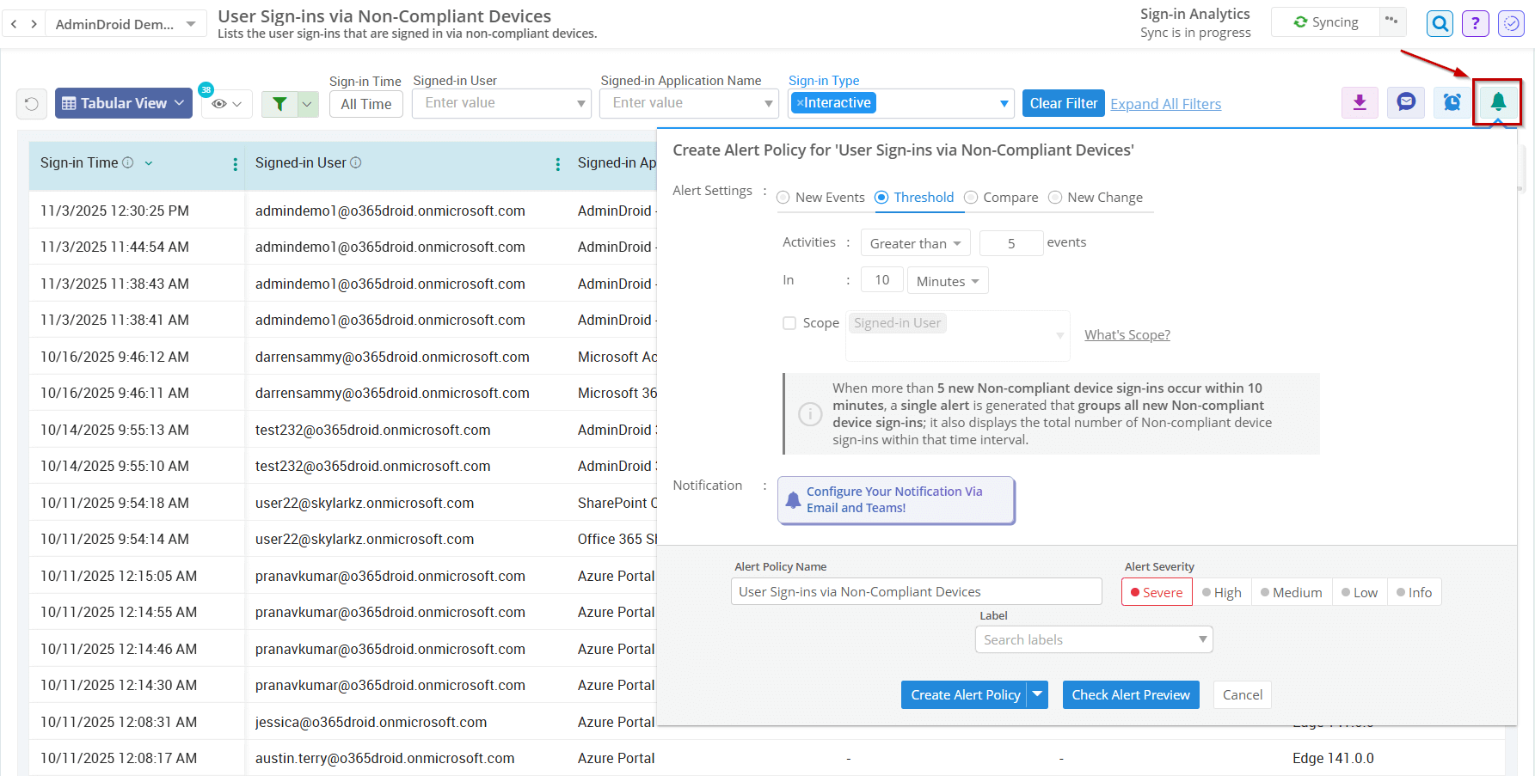Open the global search magnifier icon
This screenshot has width=1535, height=776.
click(x=1440, y=23)
